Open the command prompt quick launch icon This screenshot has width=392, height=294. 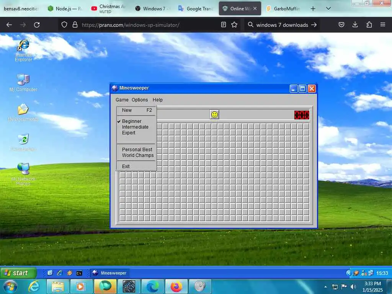point(79,273)
